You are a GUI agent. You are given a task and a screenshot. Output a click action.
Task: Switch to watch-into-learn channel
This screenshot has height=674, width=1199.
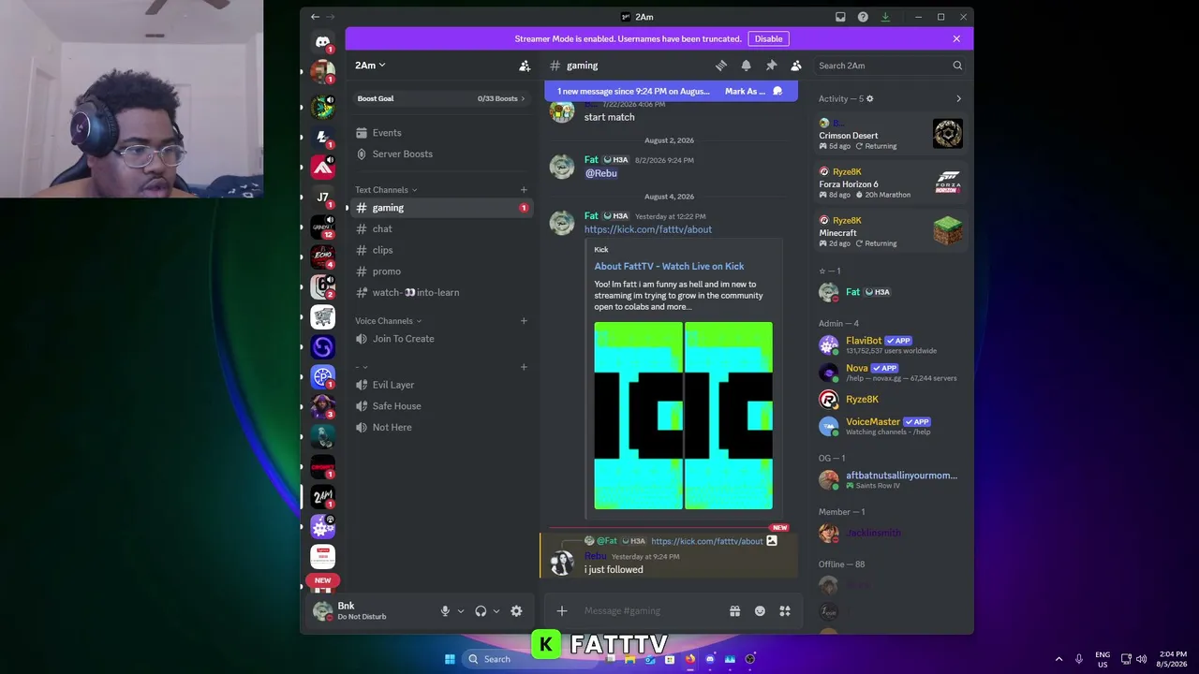(x=440, y=292)
